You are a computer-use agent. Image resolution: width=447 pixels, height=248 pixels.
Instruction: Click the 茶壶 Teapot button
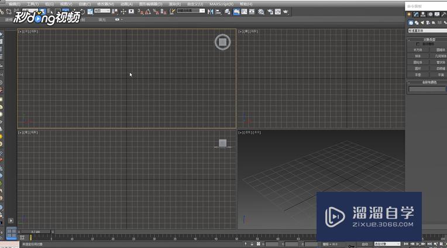[x=418, y=75]
